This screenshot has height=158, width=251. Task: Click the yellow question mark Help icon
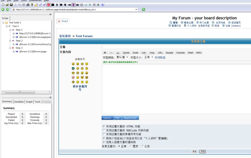tap(32, 5)
